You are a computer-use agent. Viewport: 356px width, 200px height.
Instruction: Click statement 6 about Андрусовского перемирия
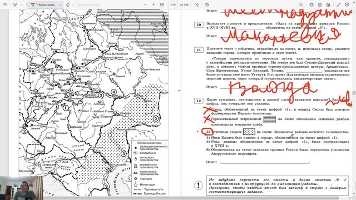click(278, 152)
